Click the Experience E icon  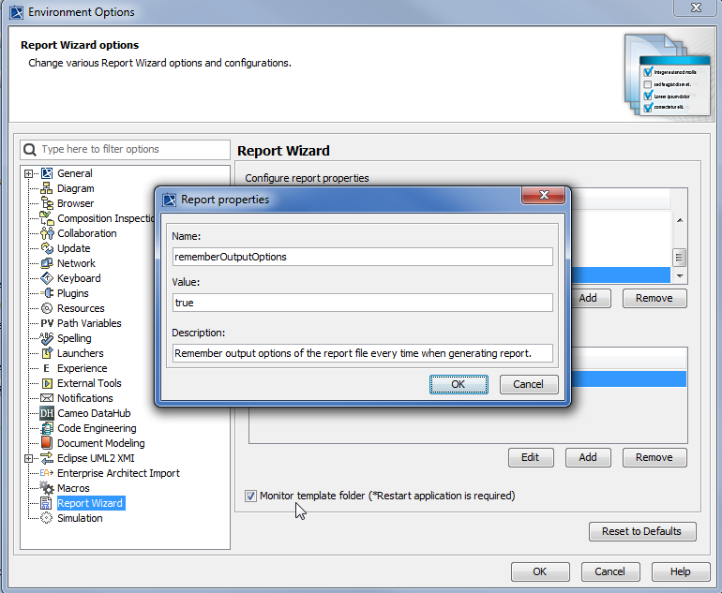(47, 368)
